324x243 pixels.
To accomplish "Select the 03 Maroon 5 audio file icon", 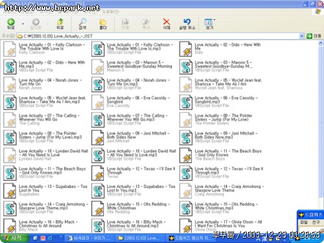I will point(98,67).
